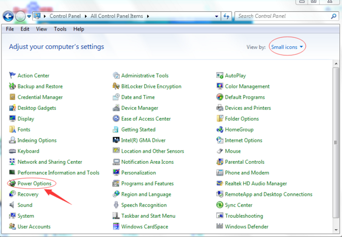342x237 pixels.
Task: Open RemoteApp and Desktop Connections link
Action: tap(269, 194)
